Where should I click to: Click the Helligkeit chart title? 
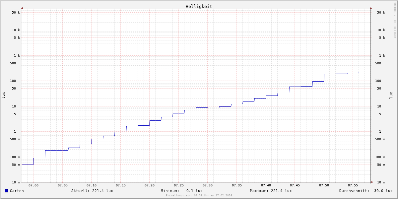click(199, 6)
